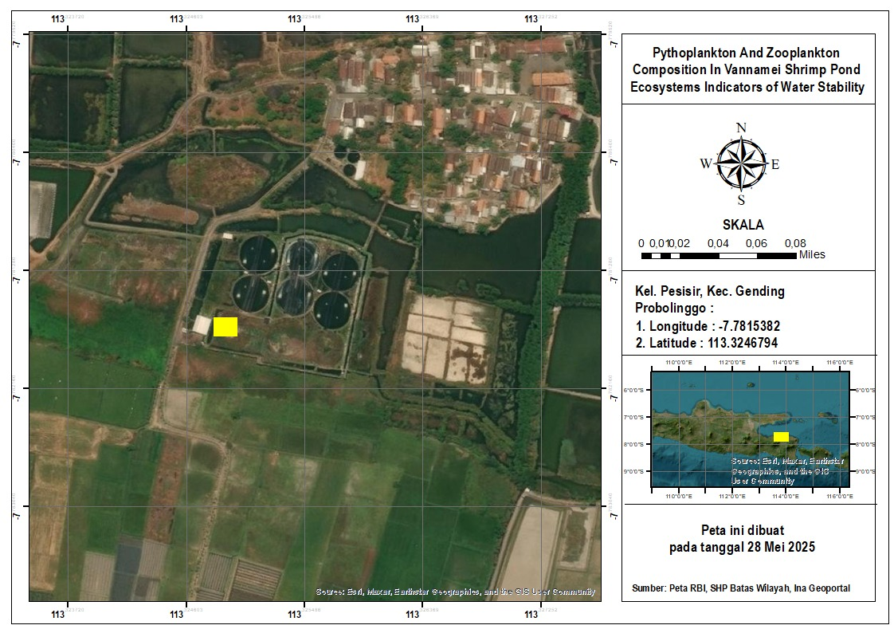Select the Latitude coordinate line
Screen dimensions: 894x633
[x=706, y=343]
